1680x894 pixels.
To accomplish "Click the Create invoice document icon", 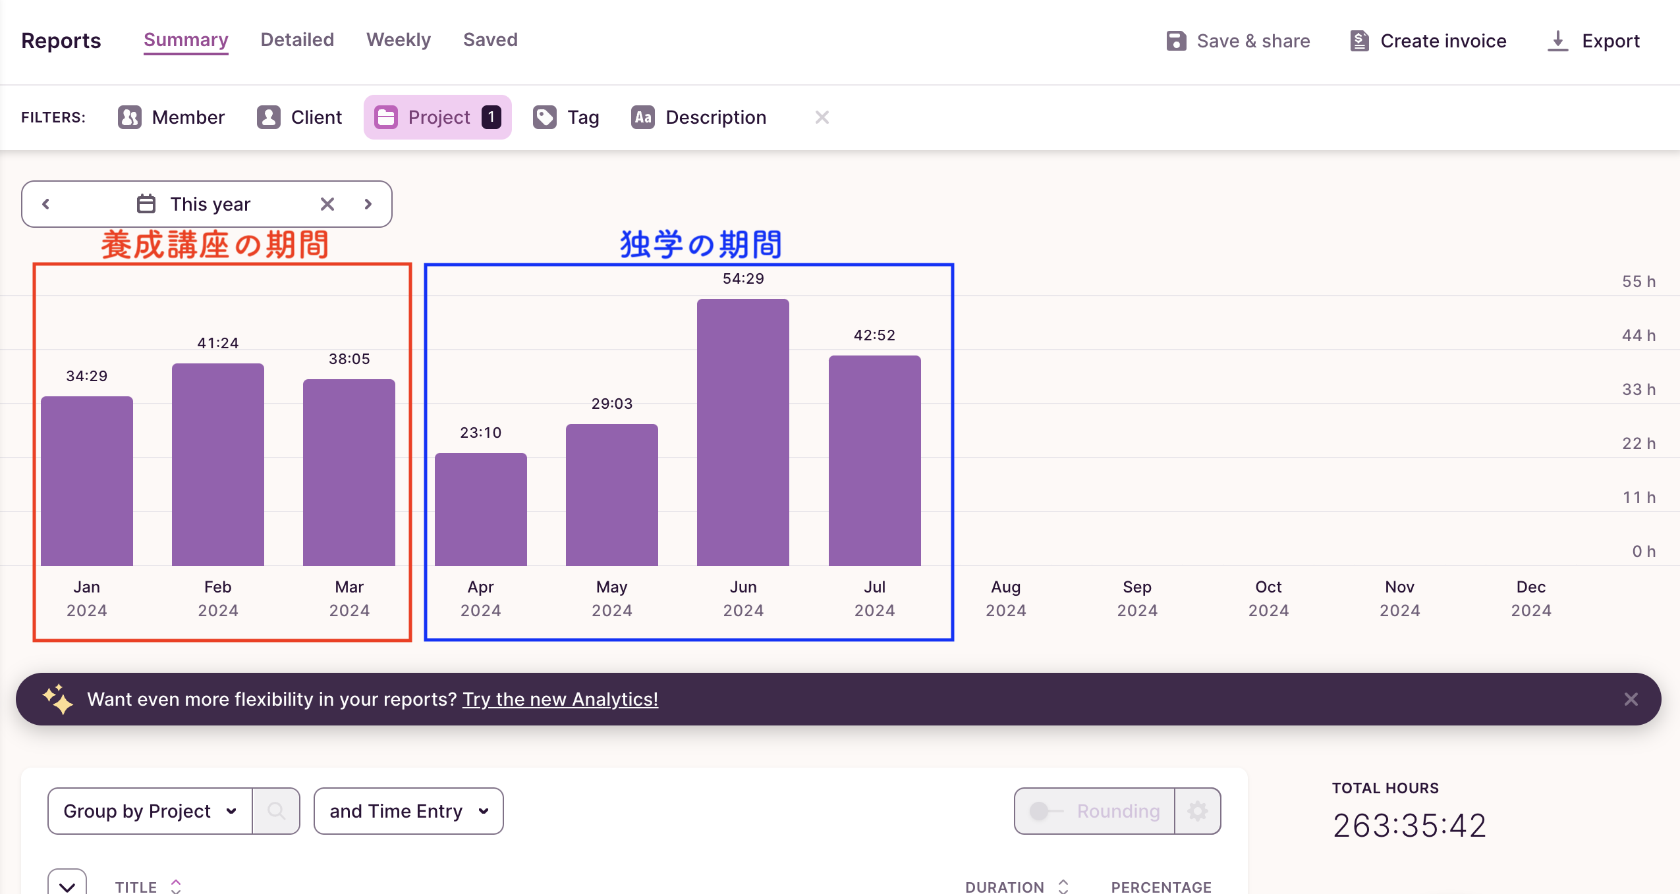I will (x=1359, y=41).
